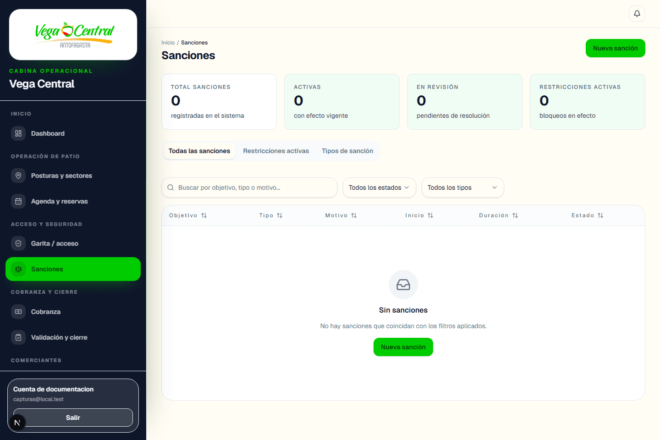Click the Duración column header
660x440 pixels.
[499, 215]
